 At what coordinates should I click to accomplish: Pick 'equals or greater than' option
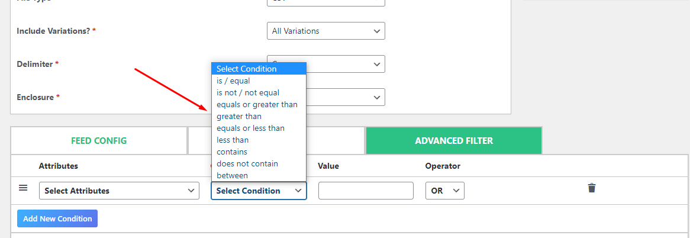pos(257,104)
